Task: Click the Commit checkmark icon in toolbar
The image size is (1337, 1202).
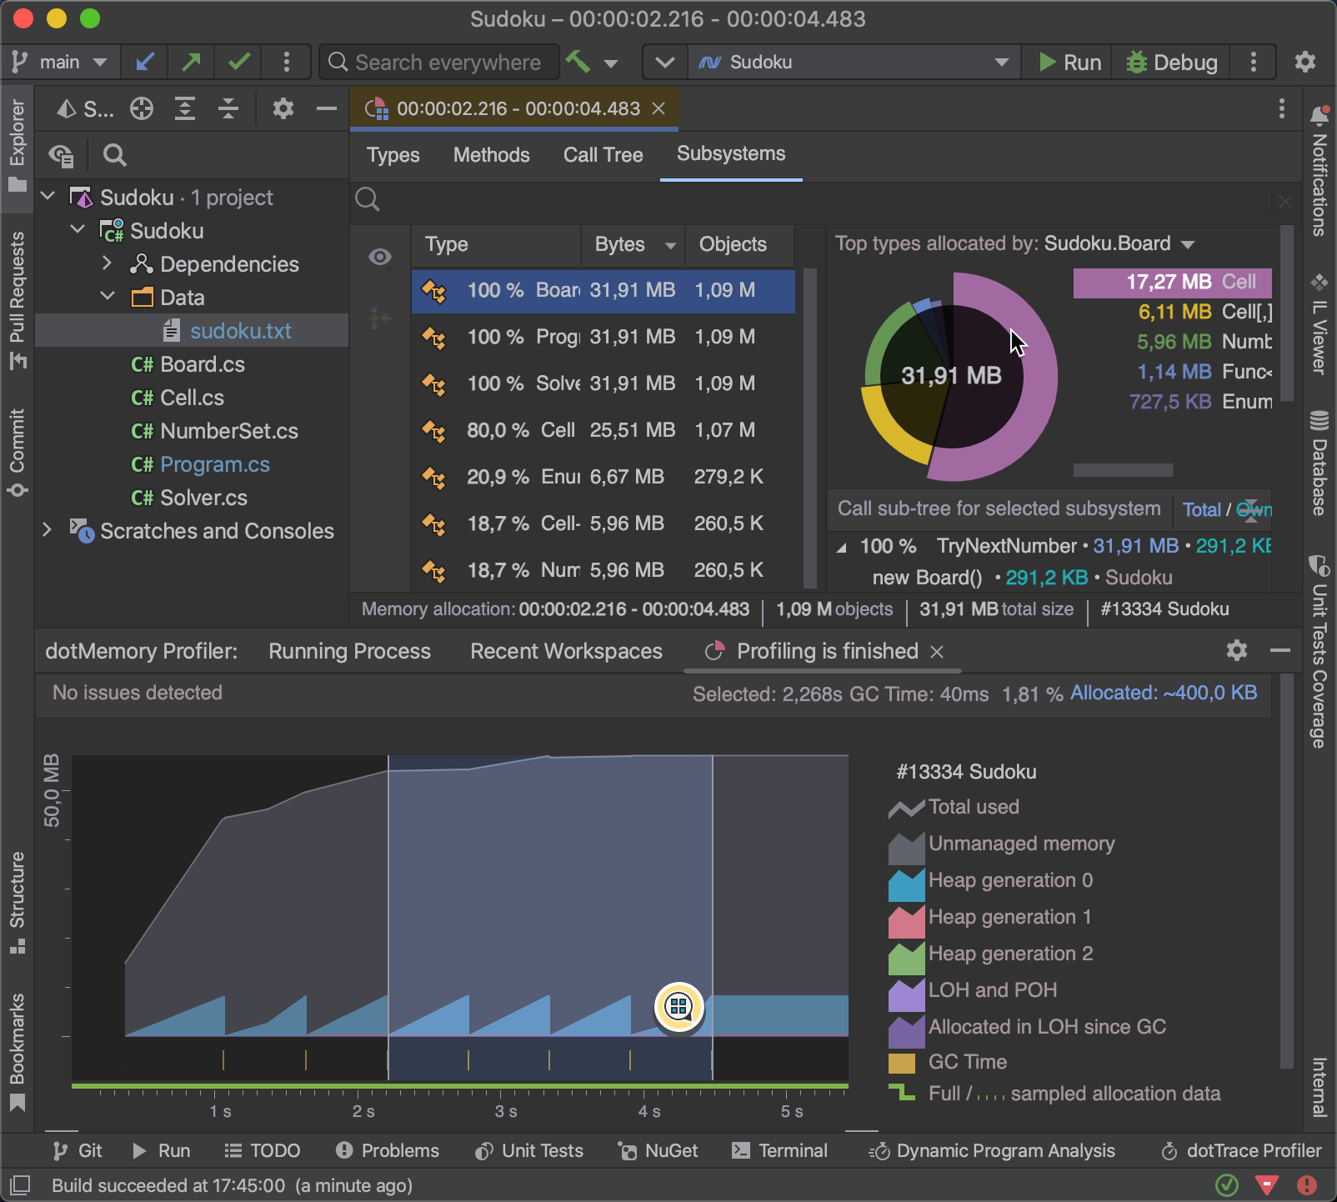Action: pos(239,63)
